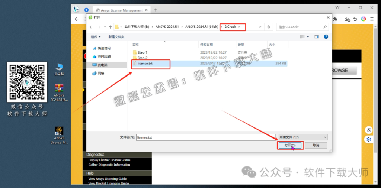Click the dialog's back navigation arrow
381x188 pixels.
pyautogui.click(x=91, y=27)
